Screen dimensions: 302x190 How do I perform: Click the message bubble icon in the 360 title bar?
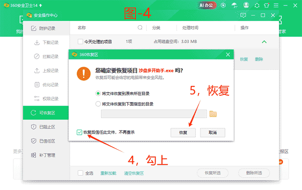coord(257,5)
